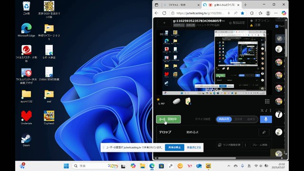Select the screen share mode pill
Screen dimensions: 304x171
click(224, 119)
